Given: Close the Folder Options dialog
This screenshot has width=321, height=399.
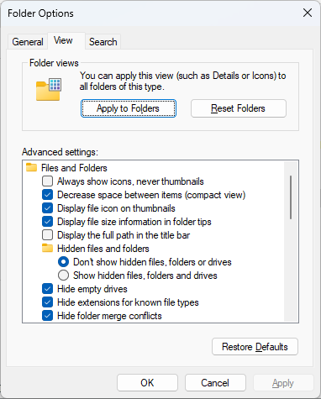Looking at the screenshot, I should tap(308, 13).
